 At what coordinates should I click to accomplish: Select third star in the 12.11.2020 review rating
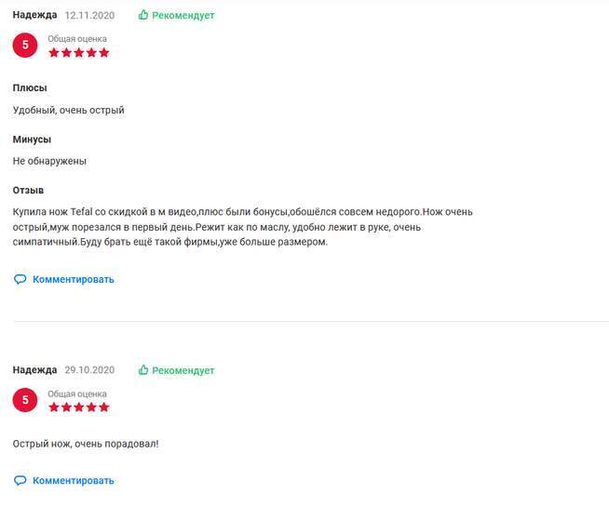(x=79, y=53)
